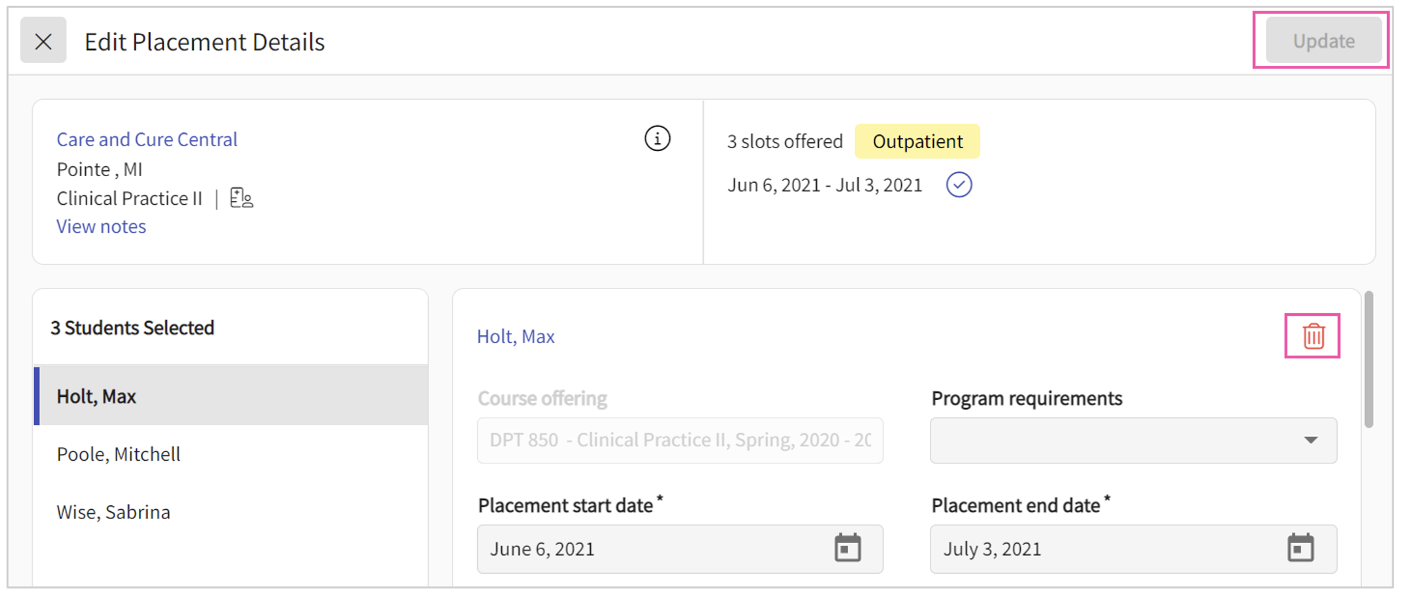Close the Edit Placement Details dialog

(x=43, y=41)
